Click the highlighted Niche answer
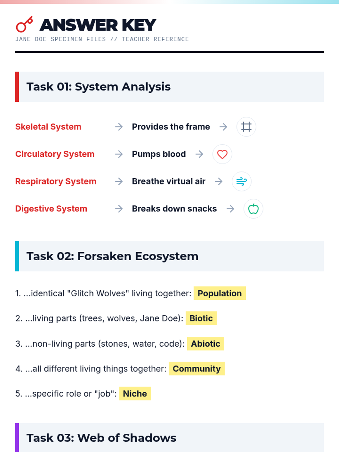Image resolution: width=339 pixels, height=452 pixels. pos(135,394)
